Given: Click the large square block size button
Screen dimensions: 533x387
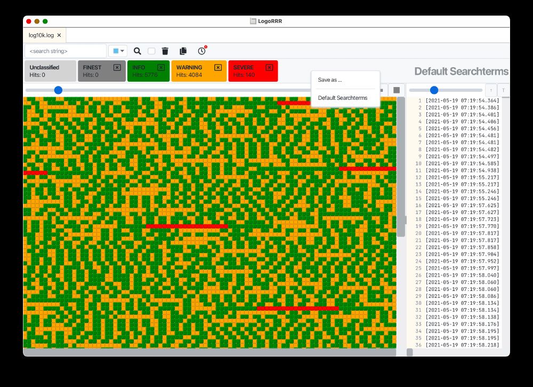Looking at the screenshot, I should tap(397, 90).
